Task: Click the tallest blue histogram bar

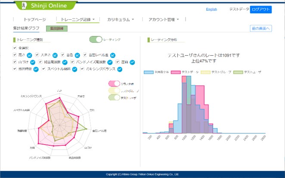Action: point(189,105)
